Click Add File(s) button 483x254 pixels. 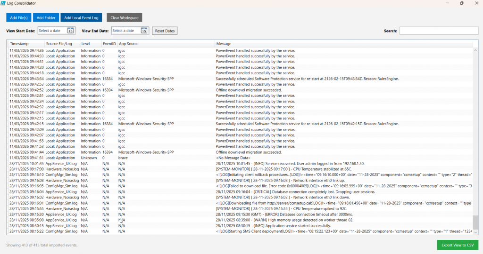point(19,18)
